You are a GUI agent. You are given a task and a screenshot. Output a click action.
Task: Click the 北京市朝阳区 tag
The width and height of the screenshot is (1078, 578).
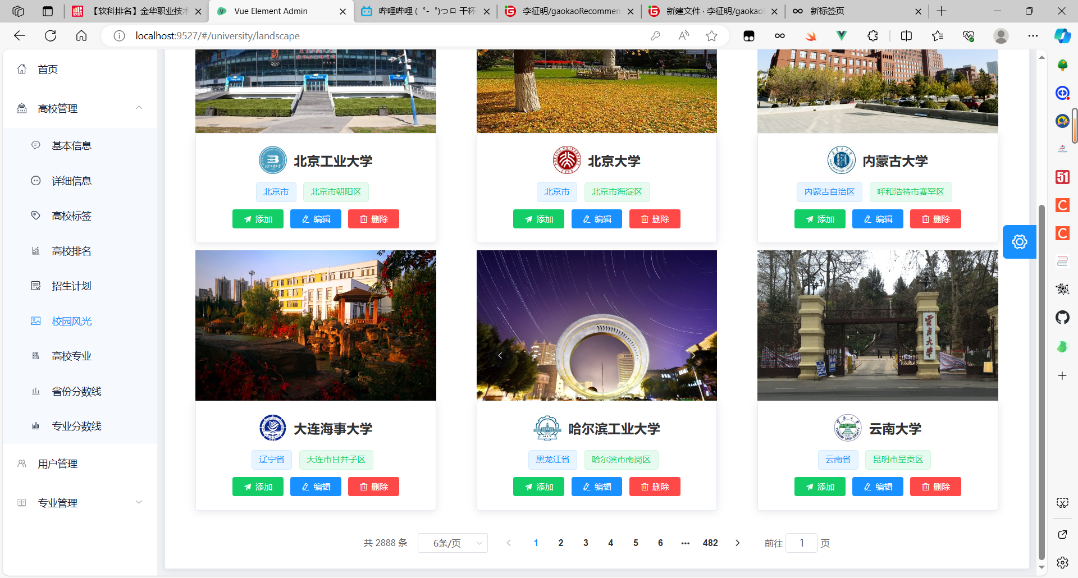(336, 192)
